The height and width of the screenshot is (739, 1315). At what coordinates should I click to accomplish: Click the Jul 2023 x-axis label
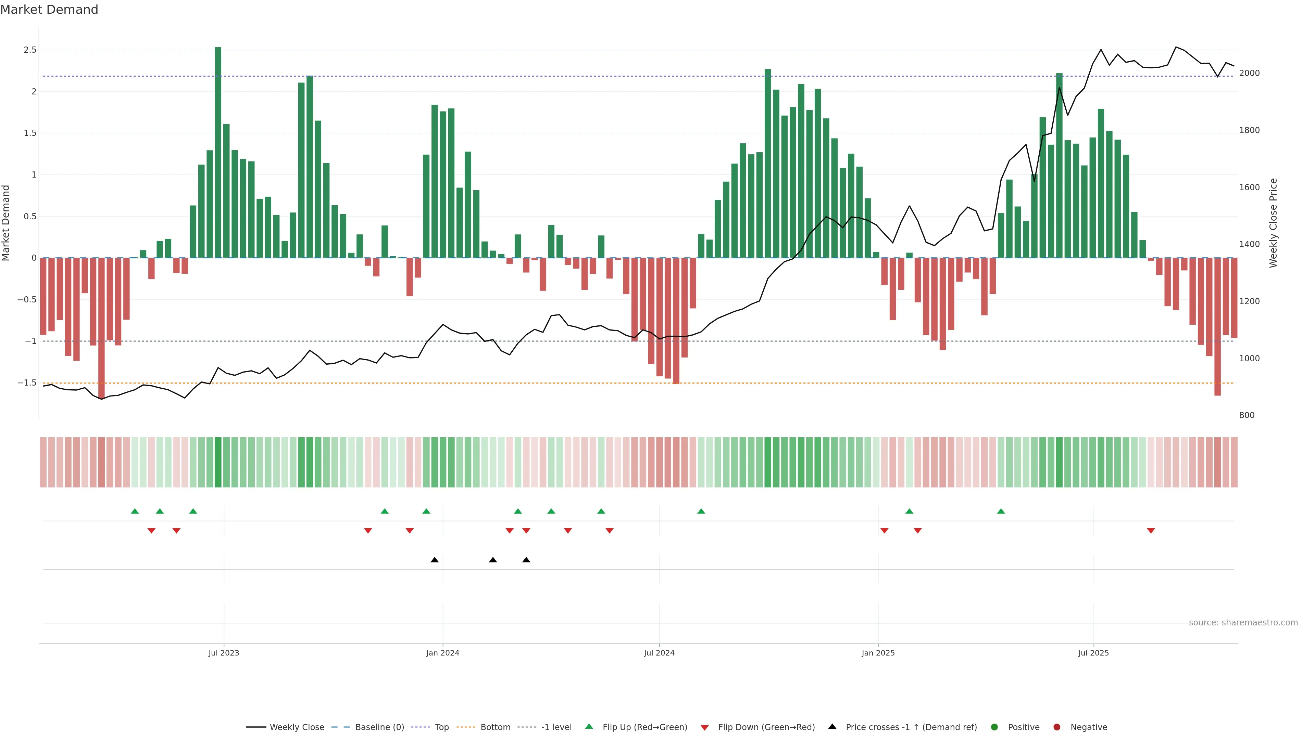pyautogui.click(x=224, y=653)
